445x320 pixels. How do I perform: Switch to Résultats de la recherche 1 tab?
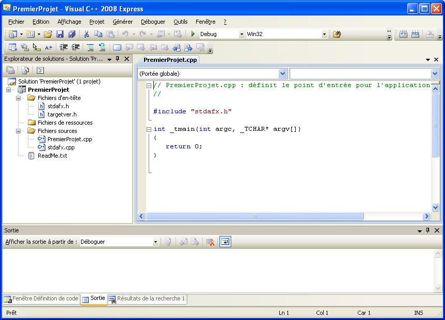[147, 299]
